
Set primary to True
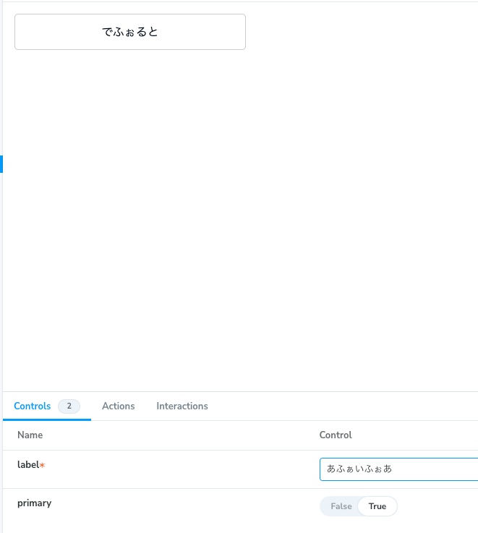(377, 506)
